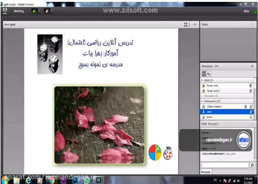Collapse the Participants (25) group
Image resolution: width=258 pixels, height=184 pixels.
coord(202,101)
